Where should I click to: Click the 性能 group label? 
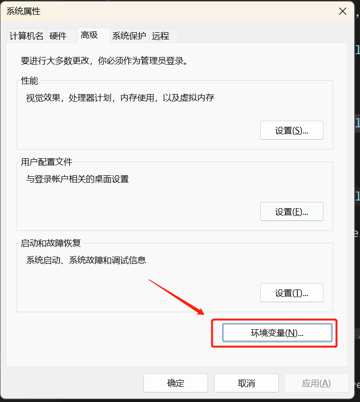pos(29,81)
